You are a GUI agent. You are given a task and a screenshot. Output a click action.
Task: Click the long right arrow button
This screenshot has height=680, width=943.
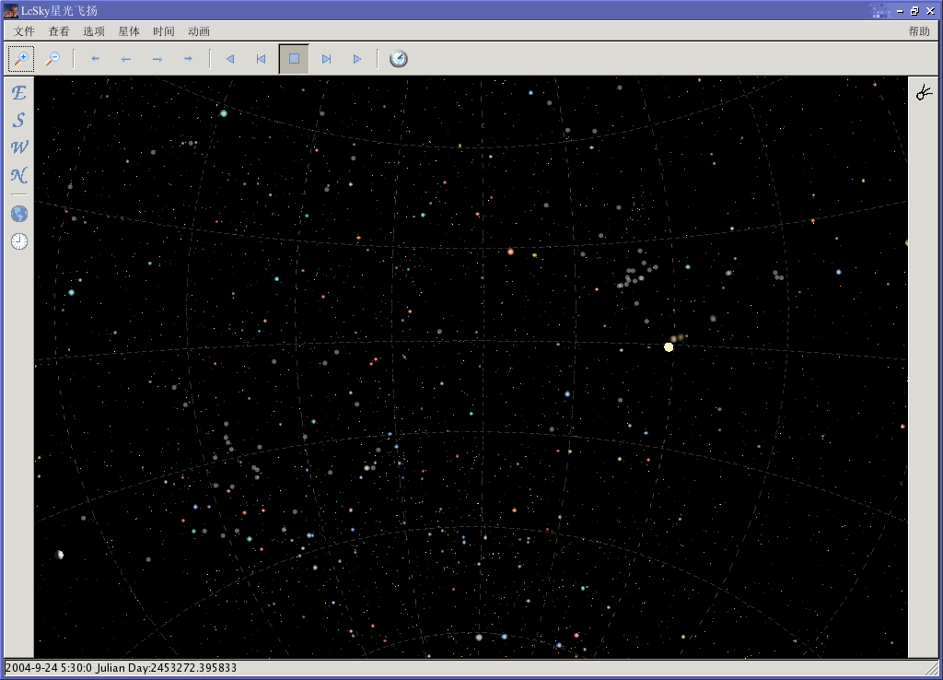point(157,59)
